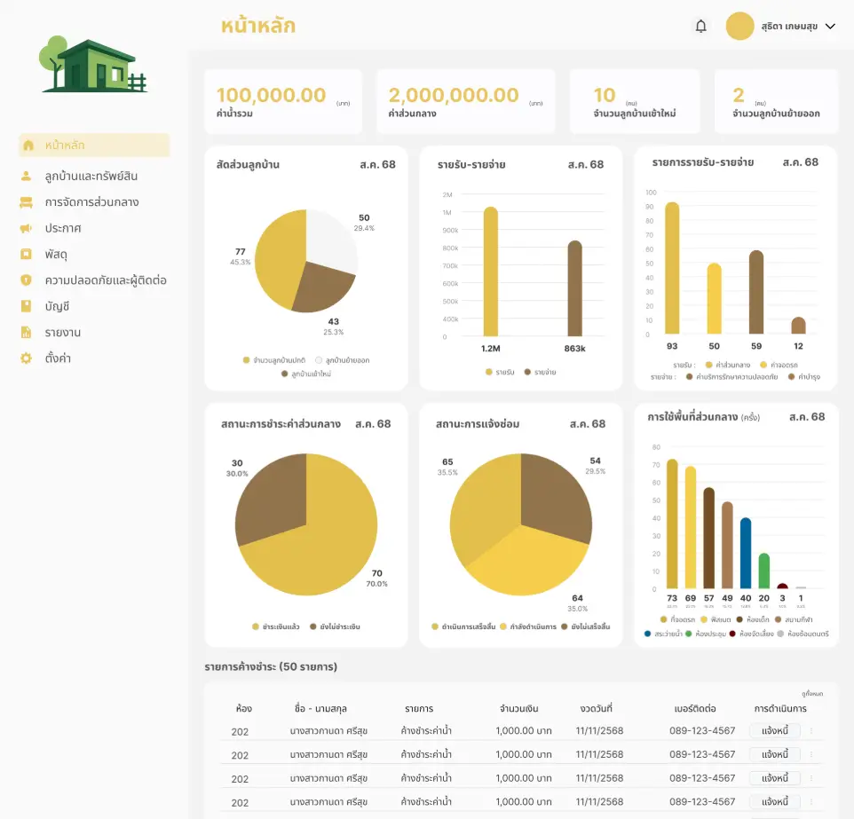Open the บัญชี menu item

point(58,306)
